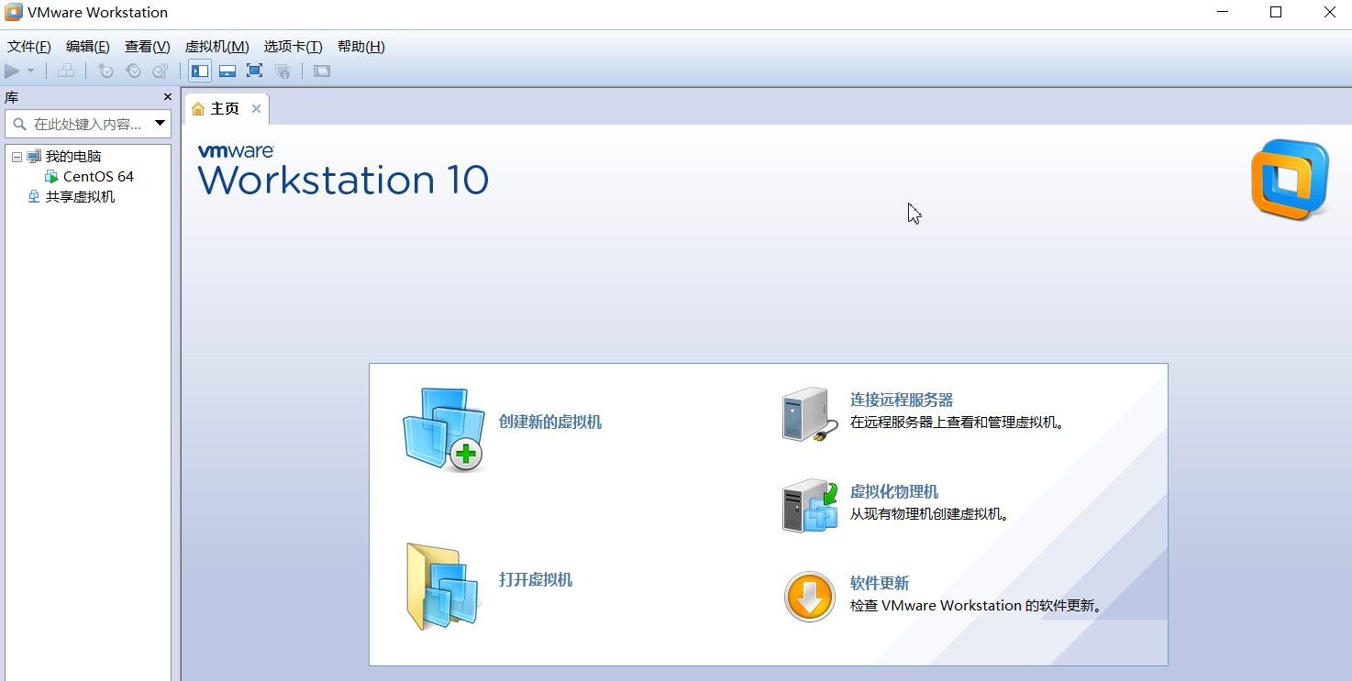This screenshot has height=681, width=1352.
Task: Click the 共享虚拟机 shared icon
Action: [34, 196]
